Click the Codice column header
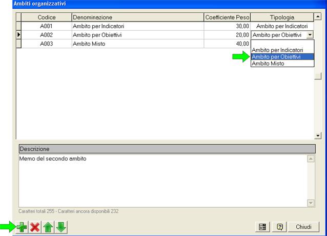The height and width of the screenshot is (236, 327). 46,17
